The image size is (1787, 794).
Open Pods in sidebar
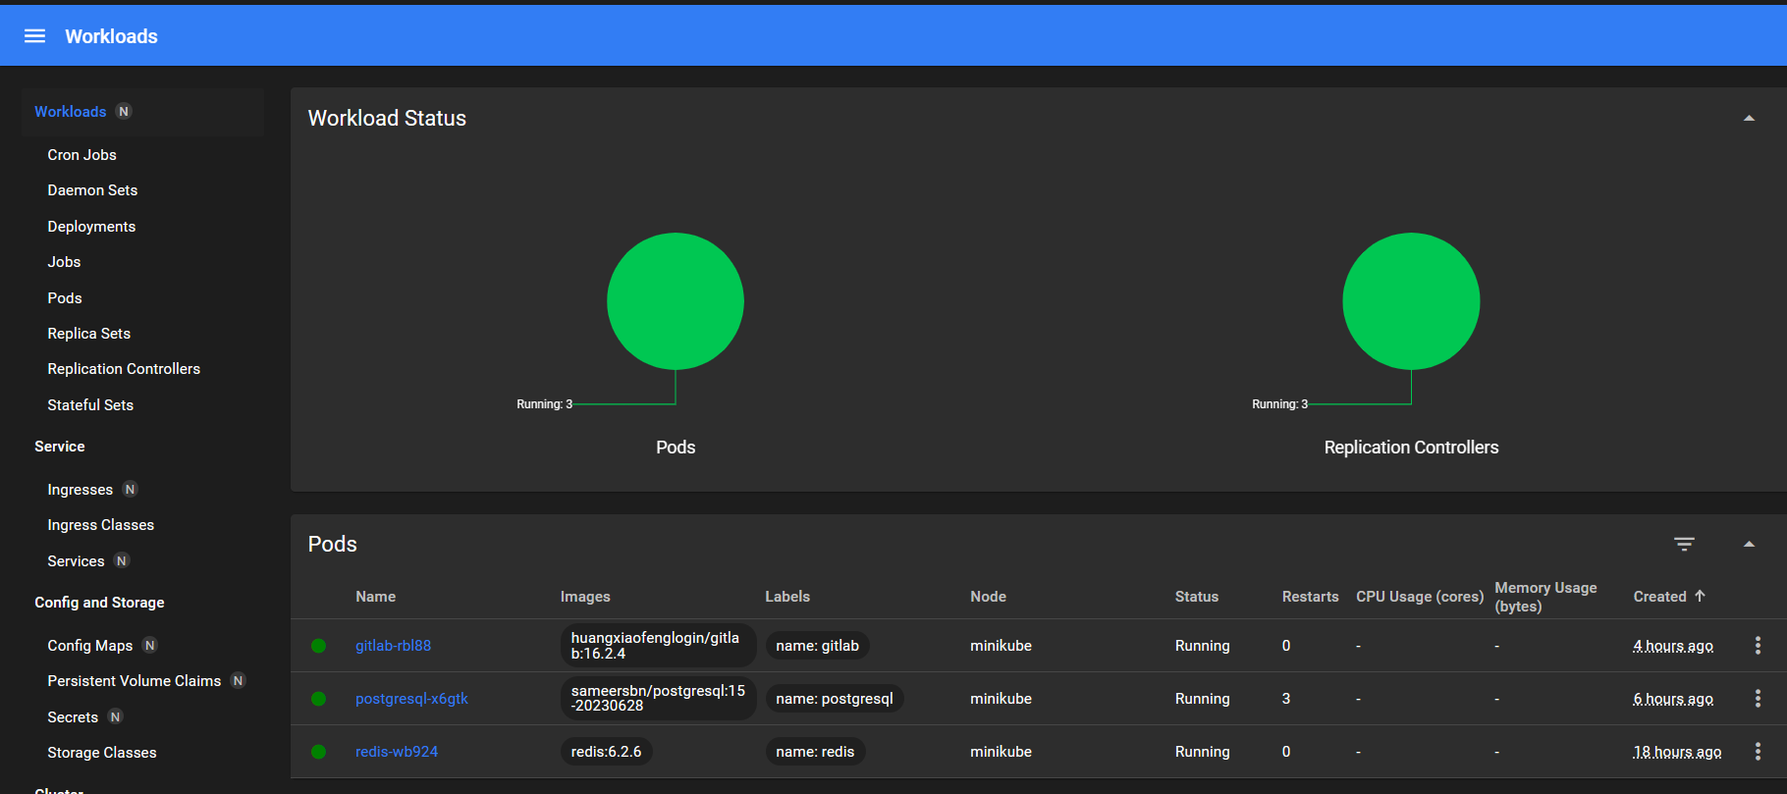tap(65, 298)
